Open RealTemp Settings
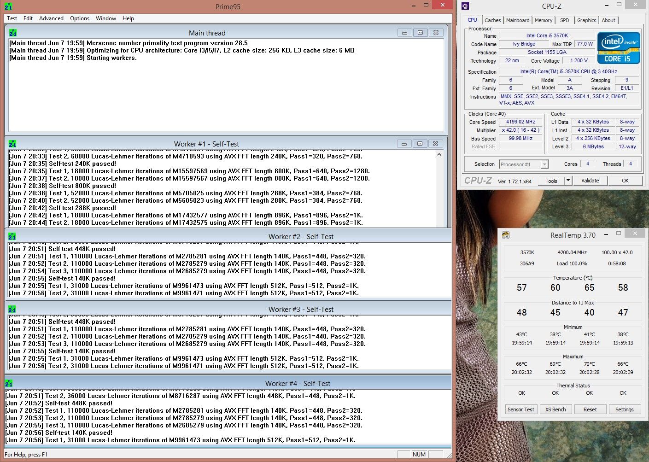The image size is (649, 462). pyautogui.click(x=624, y=409)
